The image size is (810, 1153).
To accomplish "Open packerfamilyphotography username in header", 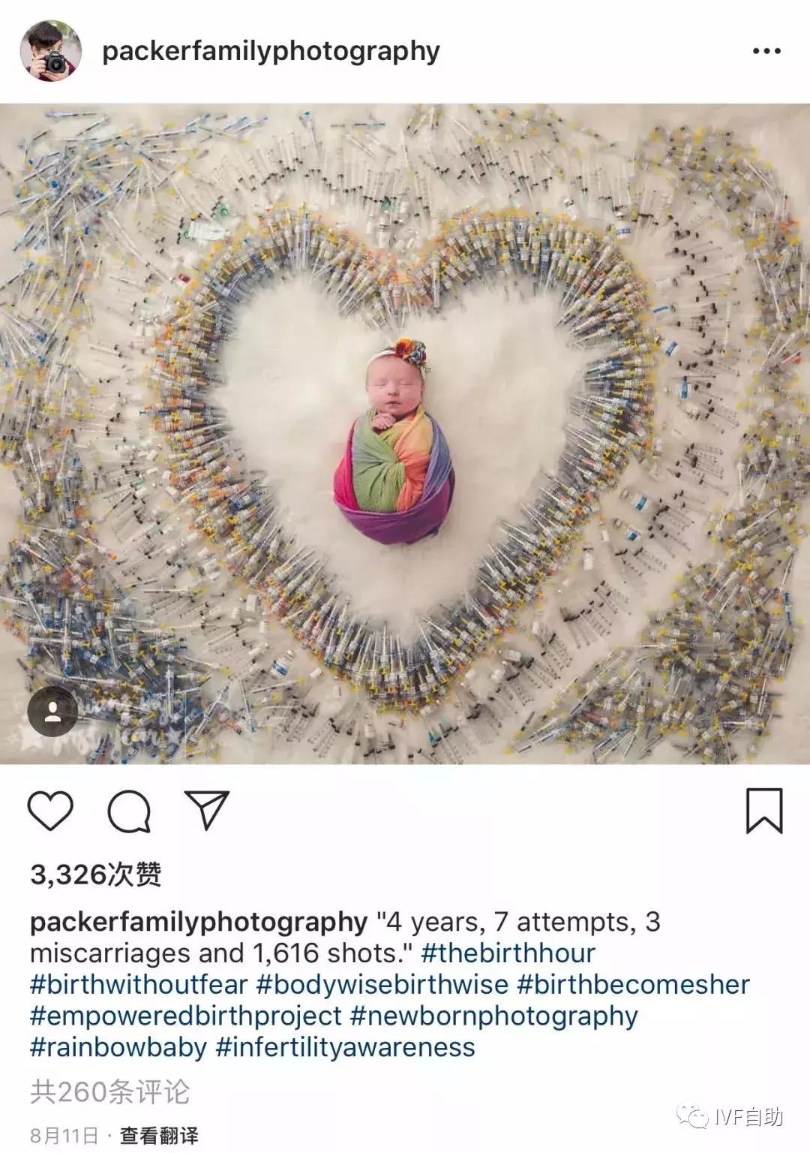I will [x=271, y=52].
